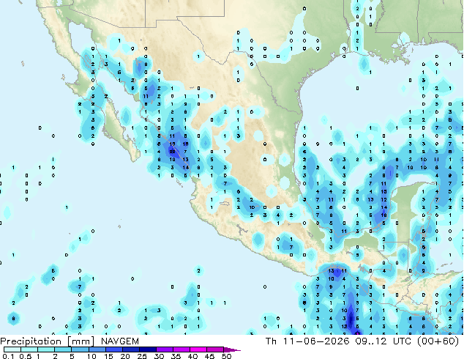Click the 45–50 mm legend color box
This screenshot has height=359, width=464.
[215, 349]
